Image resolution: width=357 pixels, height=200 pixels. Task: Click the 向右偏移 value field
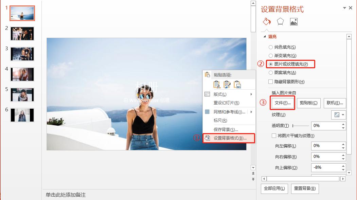tap(326, 157)
